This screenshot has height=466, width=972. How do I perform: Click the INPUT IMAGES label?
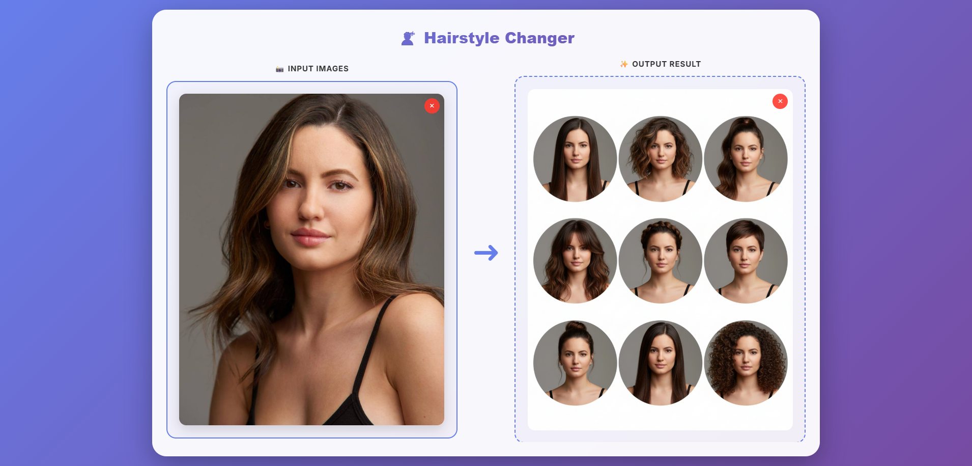point(318,69)
